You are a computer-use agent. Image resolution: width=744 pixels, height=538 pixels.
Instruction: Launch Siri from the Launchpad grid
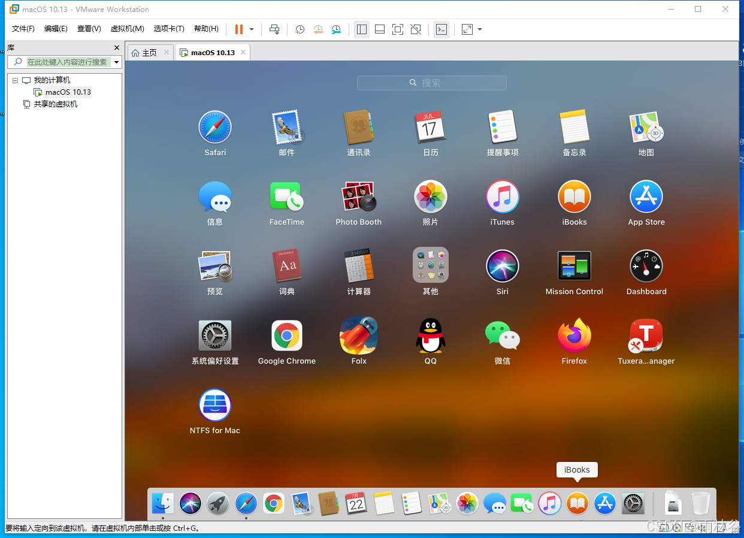tap(502, 266)
